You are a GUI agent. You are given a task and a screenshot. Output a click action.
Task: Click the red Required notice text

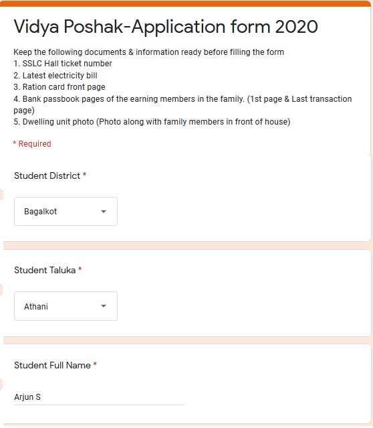(32, 143)
